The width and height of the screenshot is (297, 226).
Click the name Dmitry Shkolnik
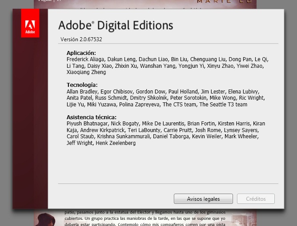[148, 98]
